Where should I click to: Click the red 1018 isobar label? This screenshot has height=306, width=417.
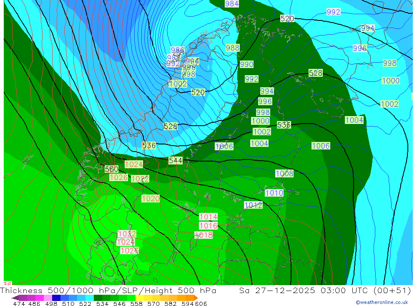[203, 235]
